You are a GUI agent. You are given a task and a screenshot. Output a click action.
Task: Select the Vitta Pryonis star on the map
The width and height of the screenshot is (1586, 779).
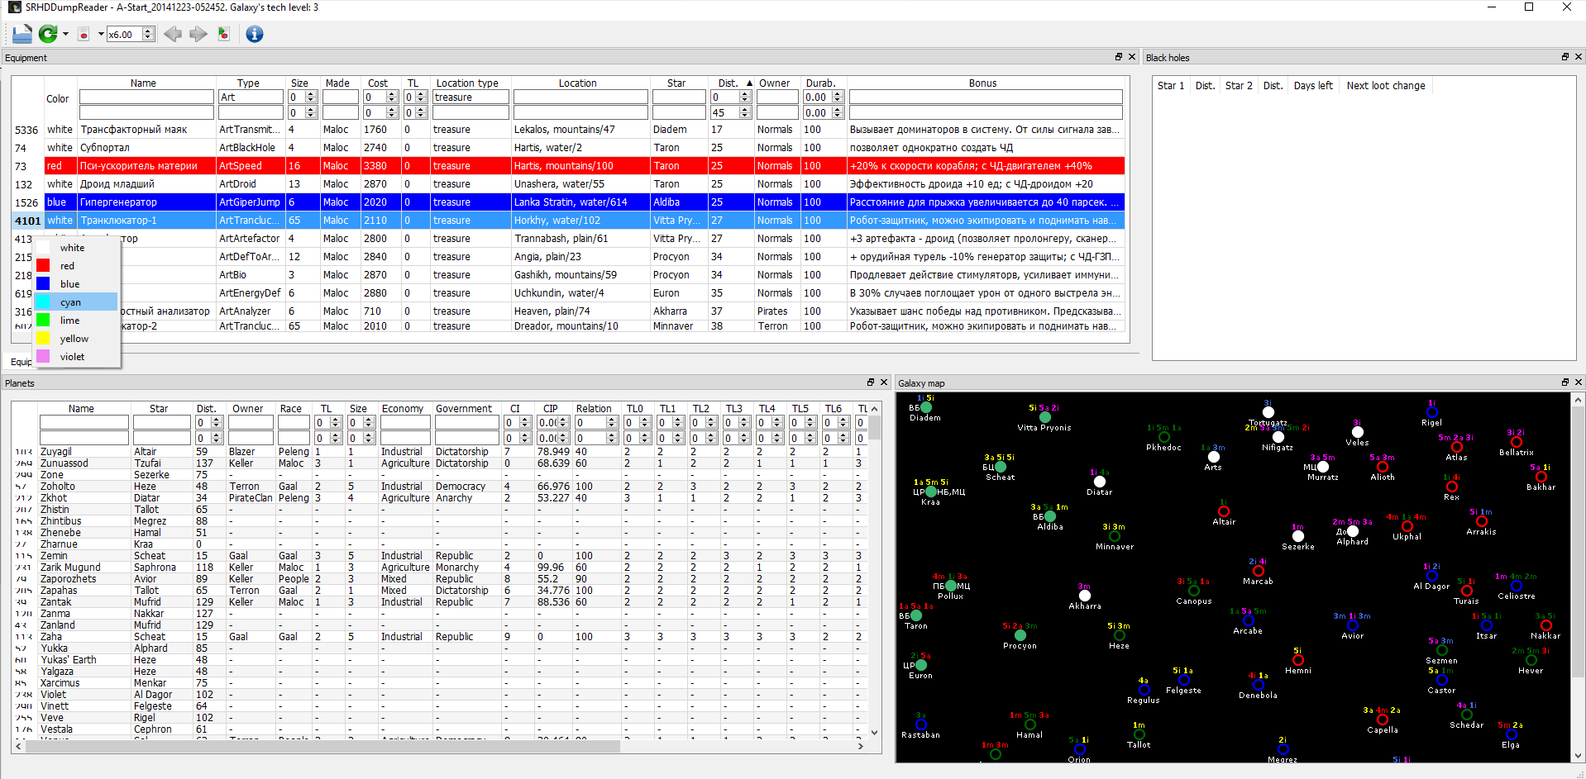(x=1044, y=417)
